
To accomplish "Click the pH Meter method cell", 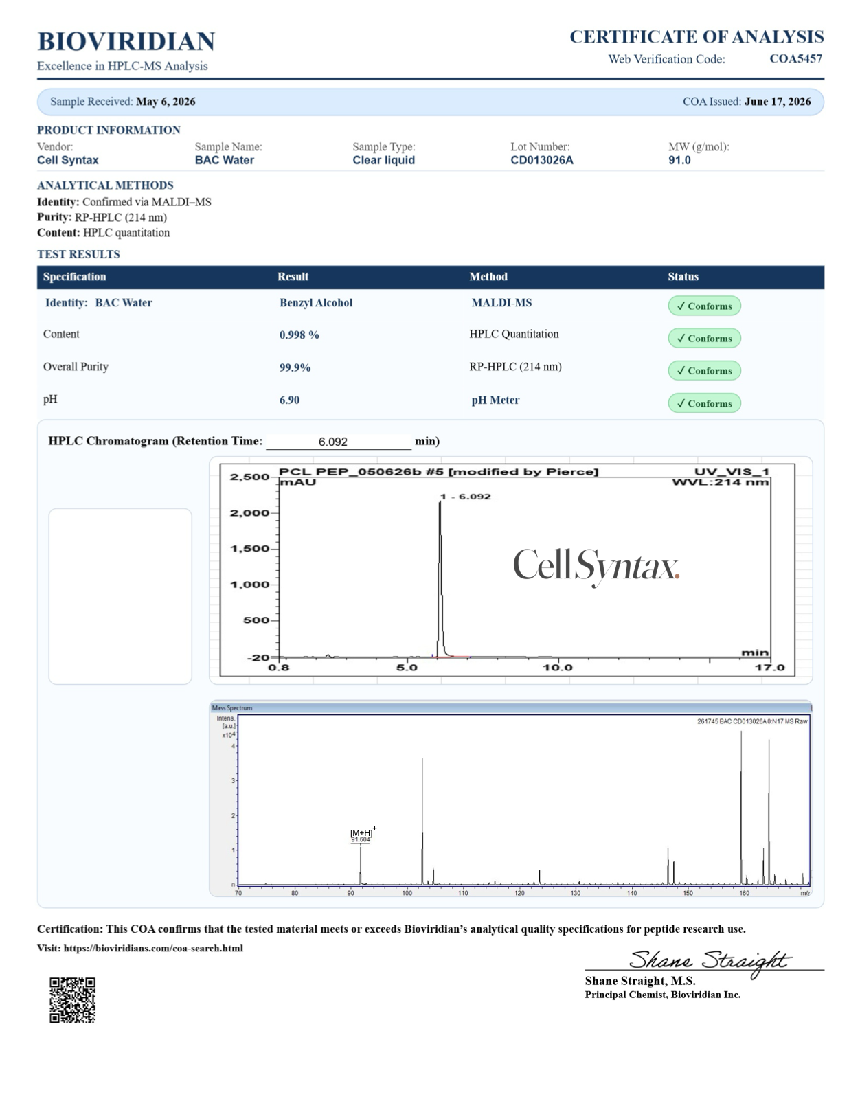I will pyautogui.click(x=495, y=400).
